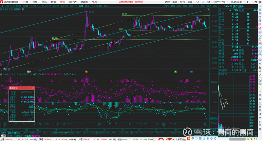Click the 上证 index value 3821.04
Image resolution: width=262 pixels, height=141 pixels.
pos(8,139)
